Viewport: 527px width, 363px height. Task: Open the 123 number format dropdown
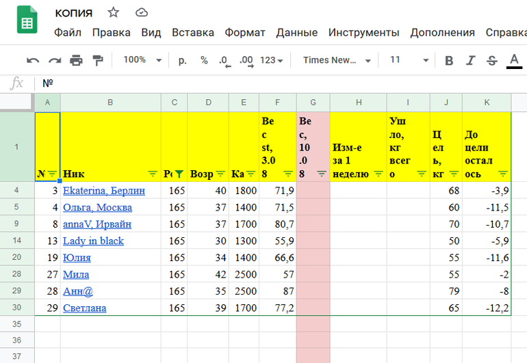[x=271, y=60]
